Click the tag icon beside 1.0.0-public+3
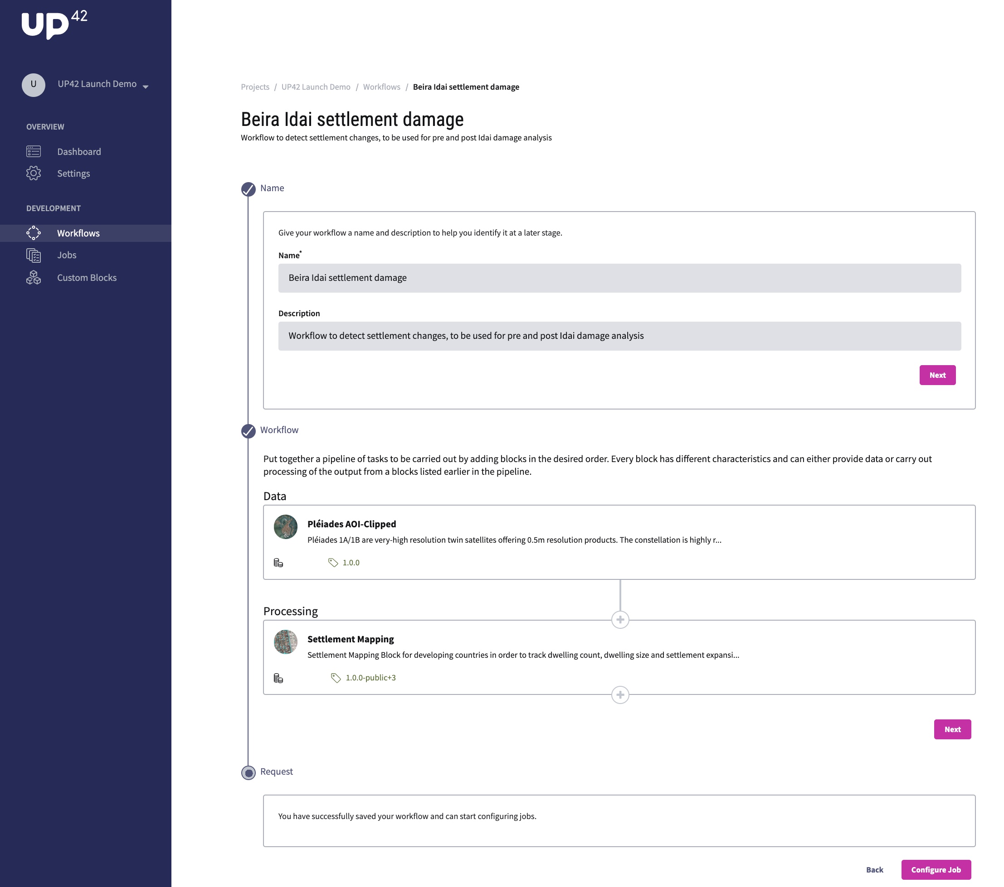This screenshot has width=1004, height=887. click(336, 678)
